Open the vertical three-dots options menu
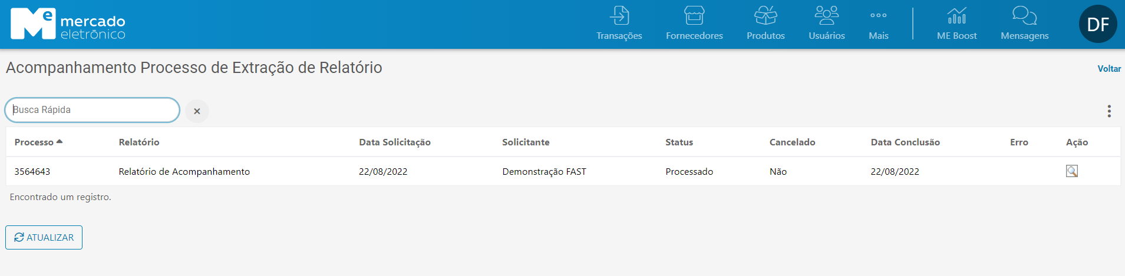The height and width of the screenshot is (276, 1125). coord(1109,111)
